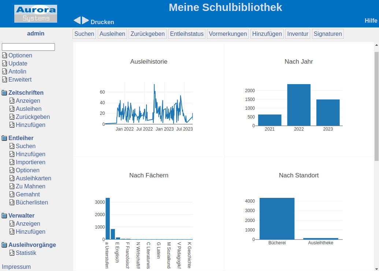Click the page icon beside Optionen at top
The width and height of the screenshot is (379, 271).
(x=4, y=56)
